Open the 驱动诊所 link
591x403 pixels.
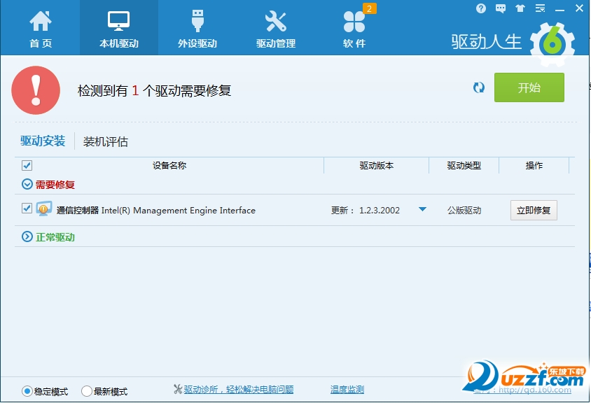pos(238,390)
